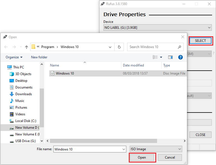Open Help with the blue question icon
The image size is (216, 165).
(x=180, y=57)
